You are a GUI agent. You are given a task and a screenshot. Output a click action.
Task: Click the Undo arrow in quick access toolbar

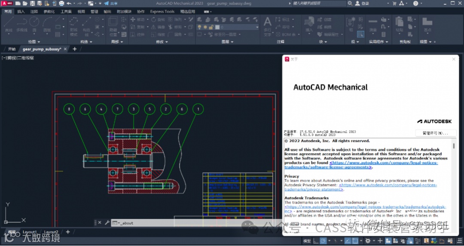[x=68, y=3]
